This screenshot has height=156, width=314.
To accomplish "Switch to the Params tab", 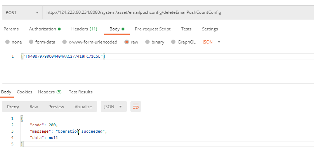I will [x=11, y=29].
